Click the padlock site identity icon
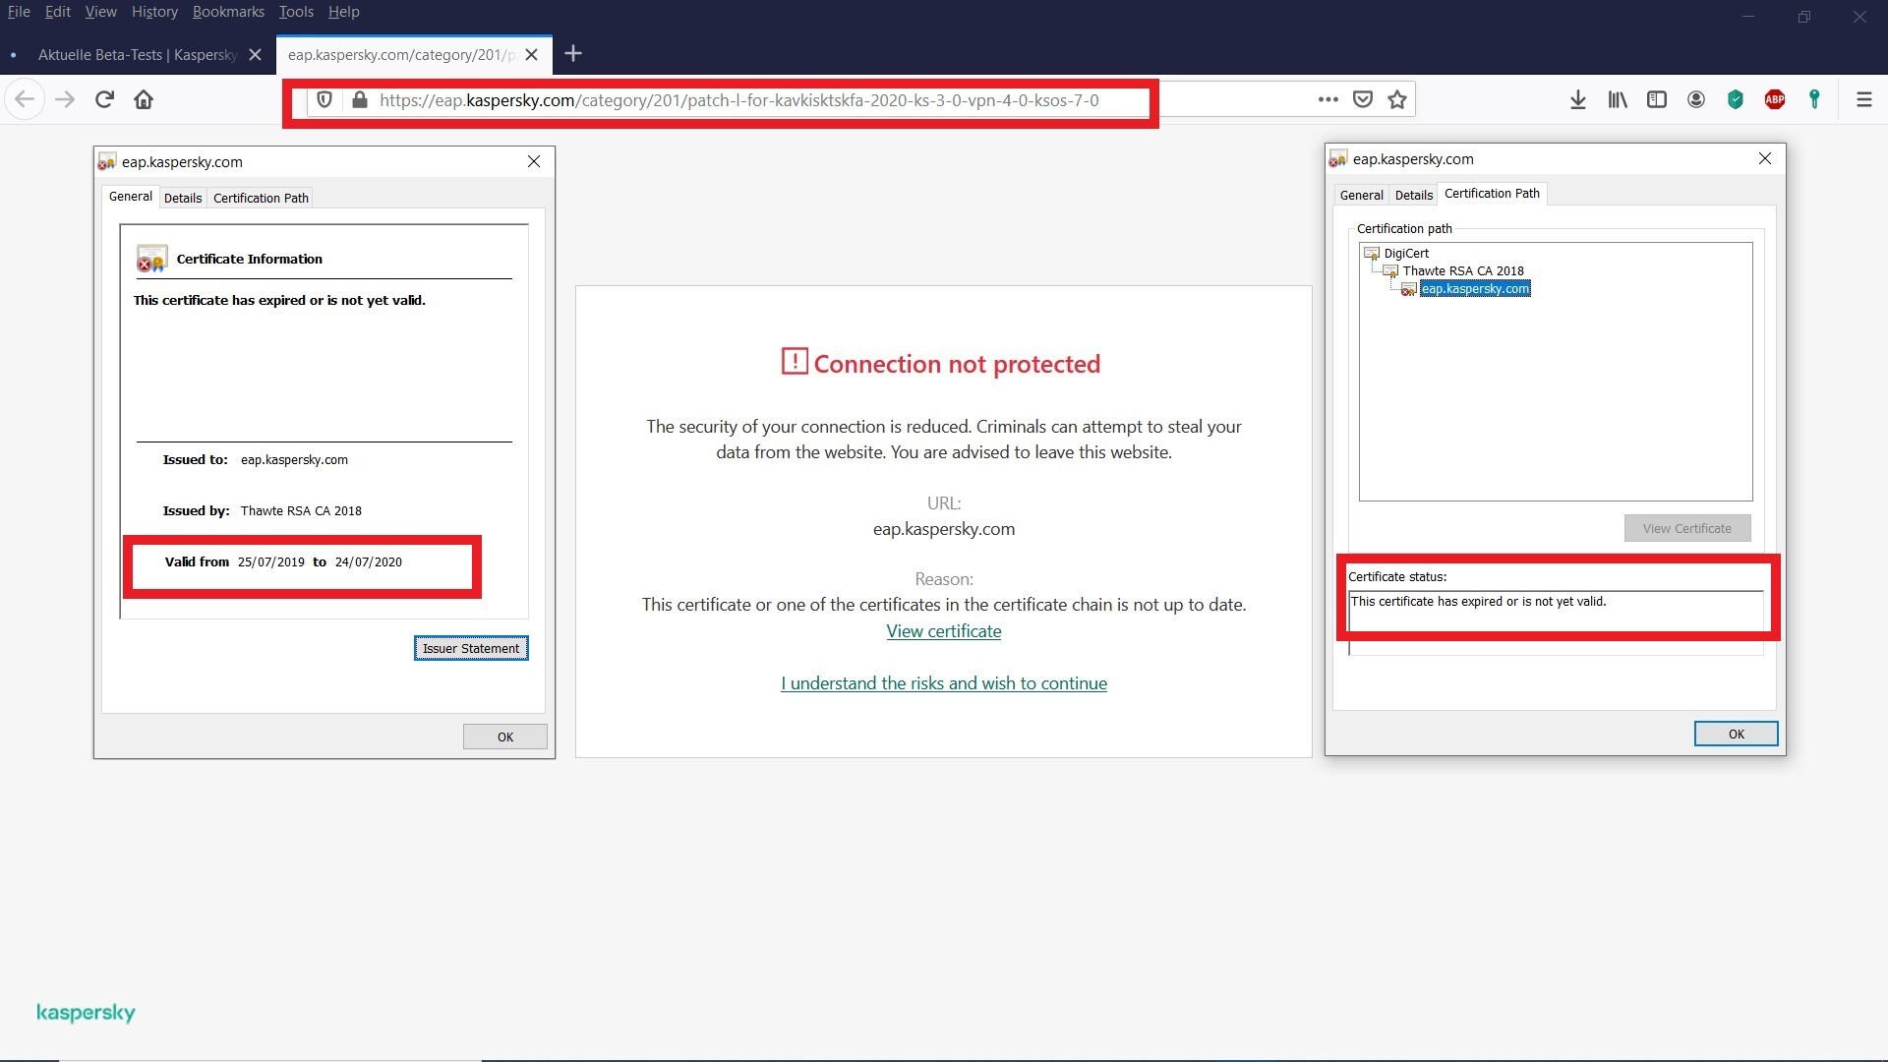Image resolution: width=1888 pixels, height=1062 pixels. (x=360, y=100)
